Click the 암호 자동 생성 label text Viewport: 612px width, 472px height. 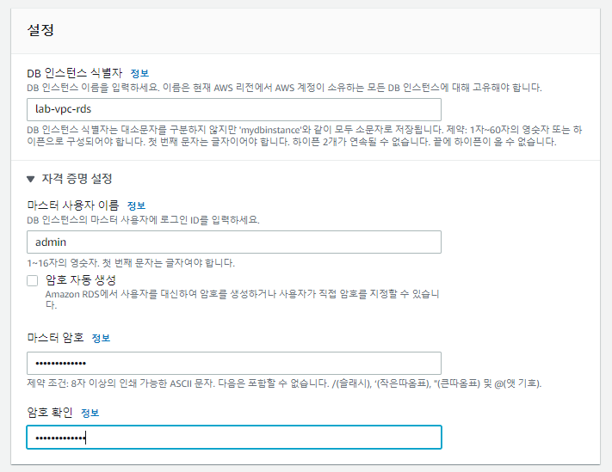(x=81, y=280)
